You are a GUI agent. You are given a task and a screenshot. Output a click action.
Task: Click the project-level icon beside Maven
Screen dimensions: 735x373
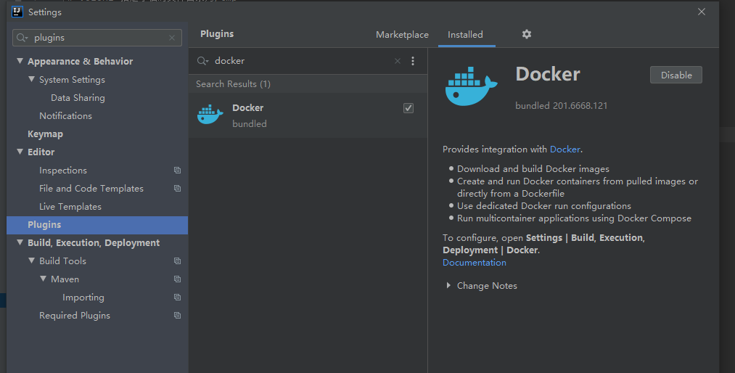[x=177, y=279]
